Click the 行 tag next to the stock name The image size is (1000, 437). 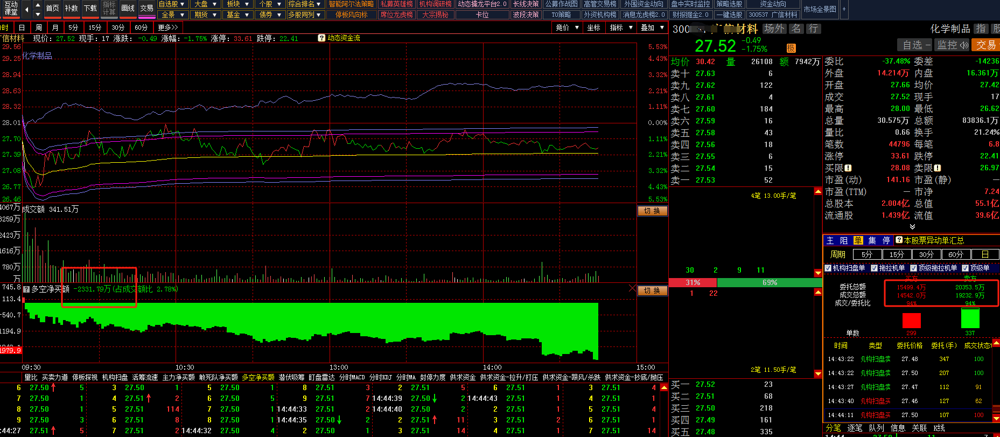click(813, 29)
